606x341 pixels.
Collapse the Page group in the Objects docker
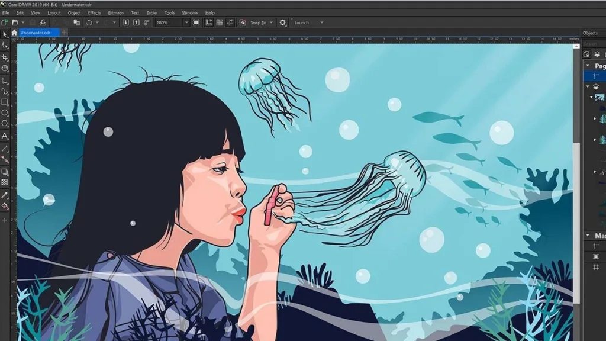coord(587,65)
